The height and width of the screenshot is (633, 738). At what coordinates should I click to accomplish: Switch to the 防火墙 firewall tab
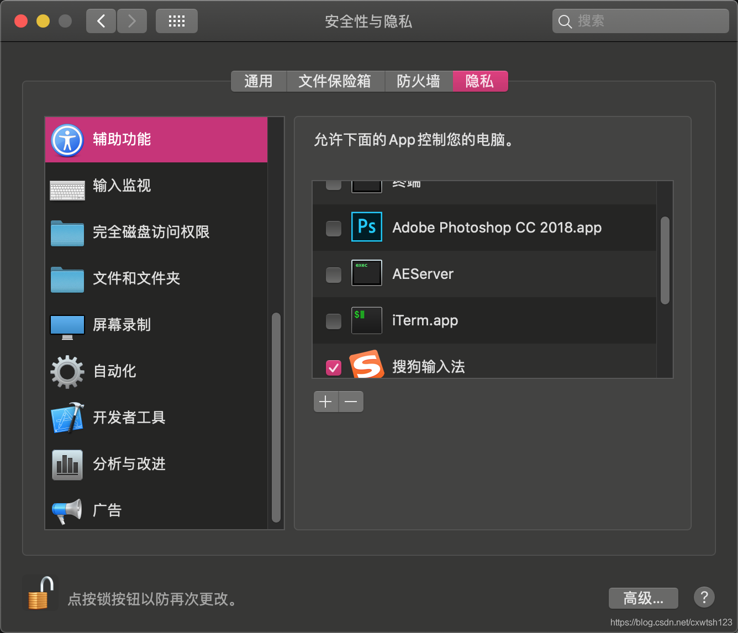418,81
